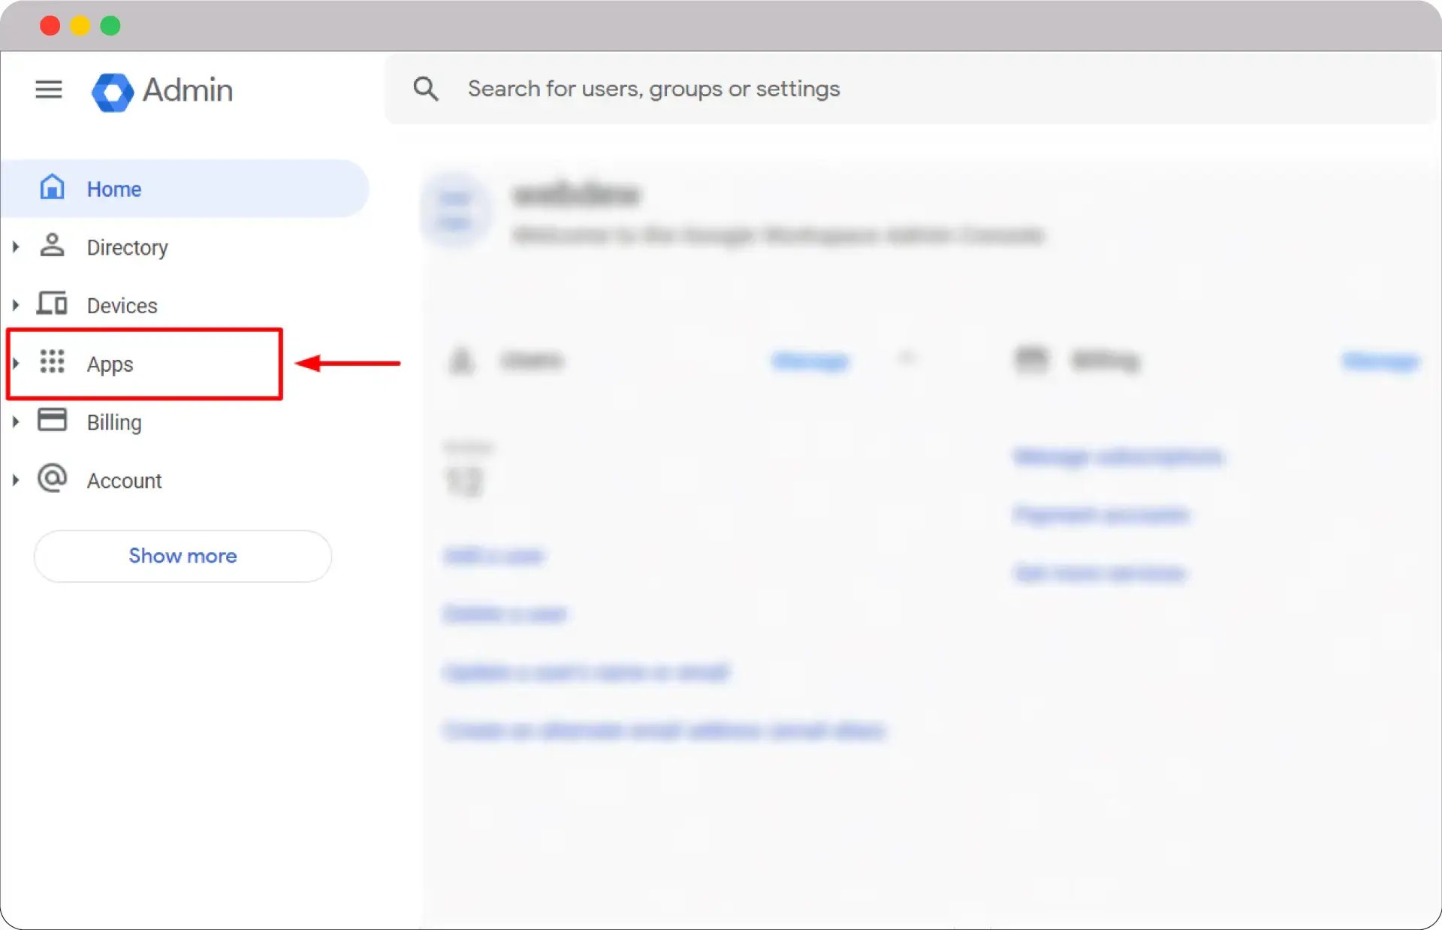
Task: Click the Billing credit card icon
Action: click(x=52, y=420)
